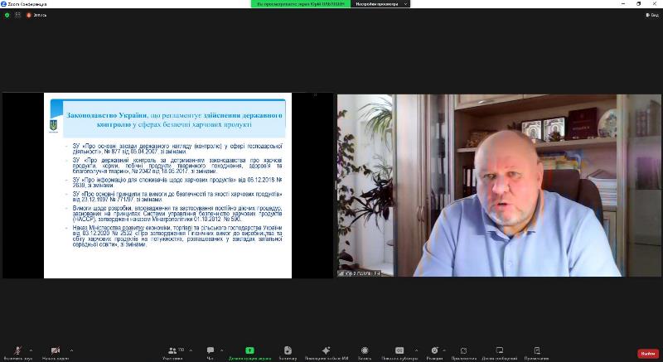Click the Zoom logo in title bar

coord(3,4)
